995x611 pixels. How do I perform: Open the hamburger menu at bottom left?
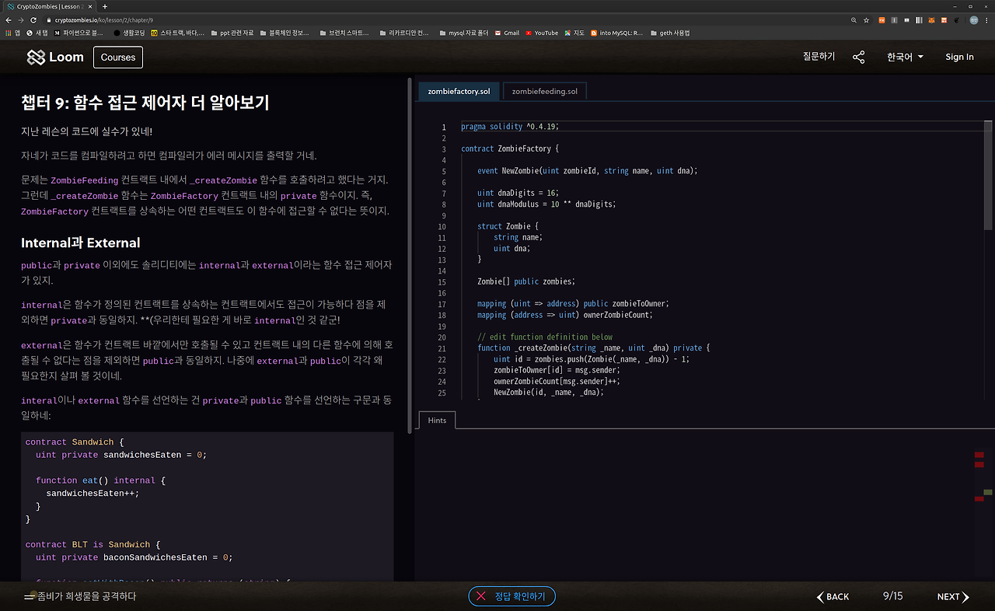point(30,597)
